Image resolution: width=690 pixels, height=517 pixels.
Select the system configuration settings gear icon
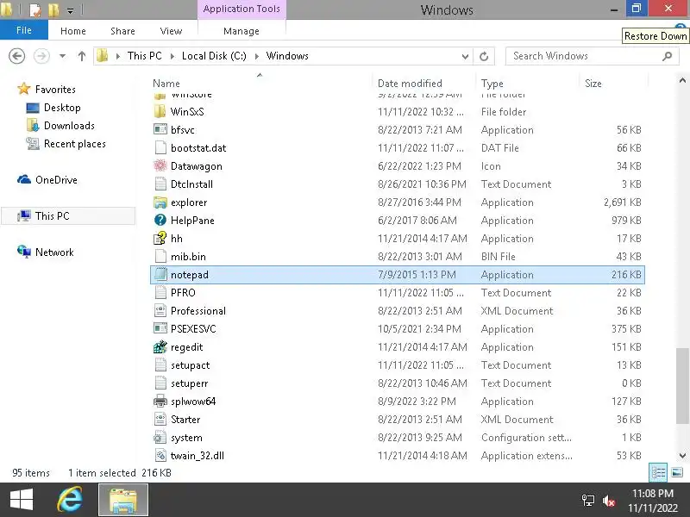tap(160, 438)
